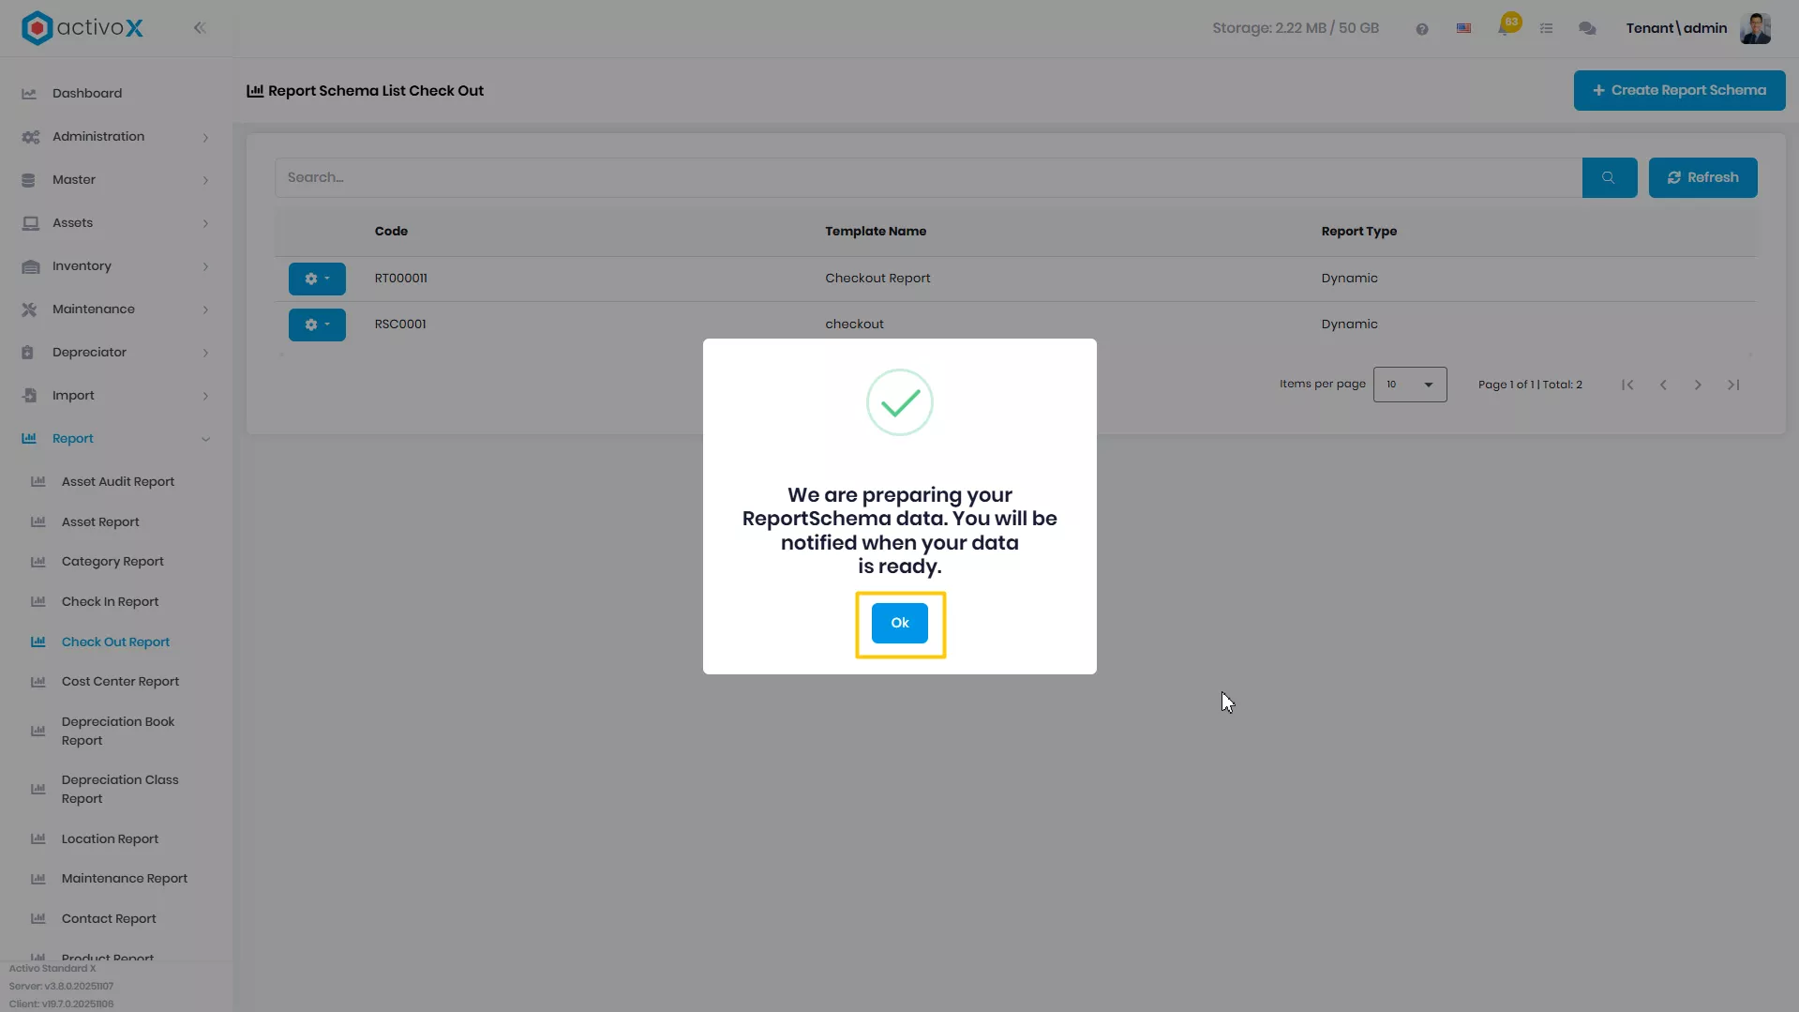This screenshot has height=1012, width=1799.
Task: Refresh the report schema list
Action: 1702,177
